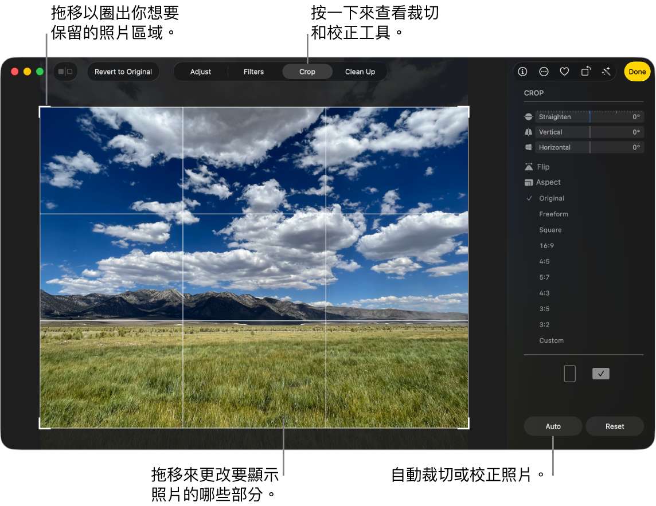Auto enhance with the magic wand icon
The width and height of the screenshot is (656, 506).
tap(606, 72)
